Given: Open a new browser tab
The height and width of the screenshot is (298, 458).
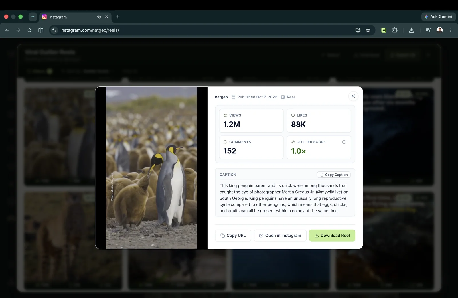Looking at the screenshot, I should pyautogui.click(x=118, y=17).
